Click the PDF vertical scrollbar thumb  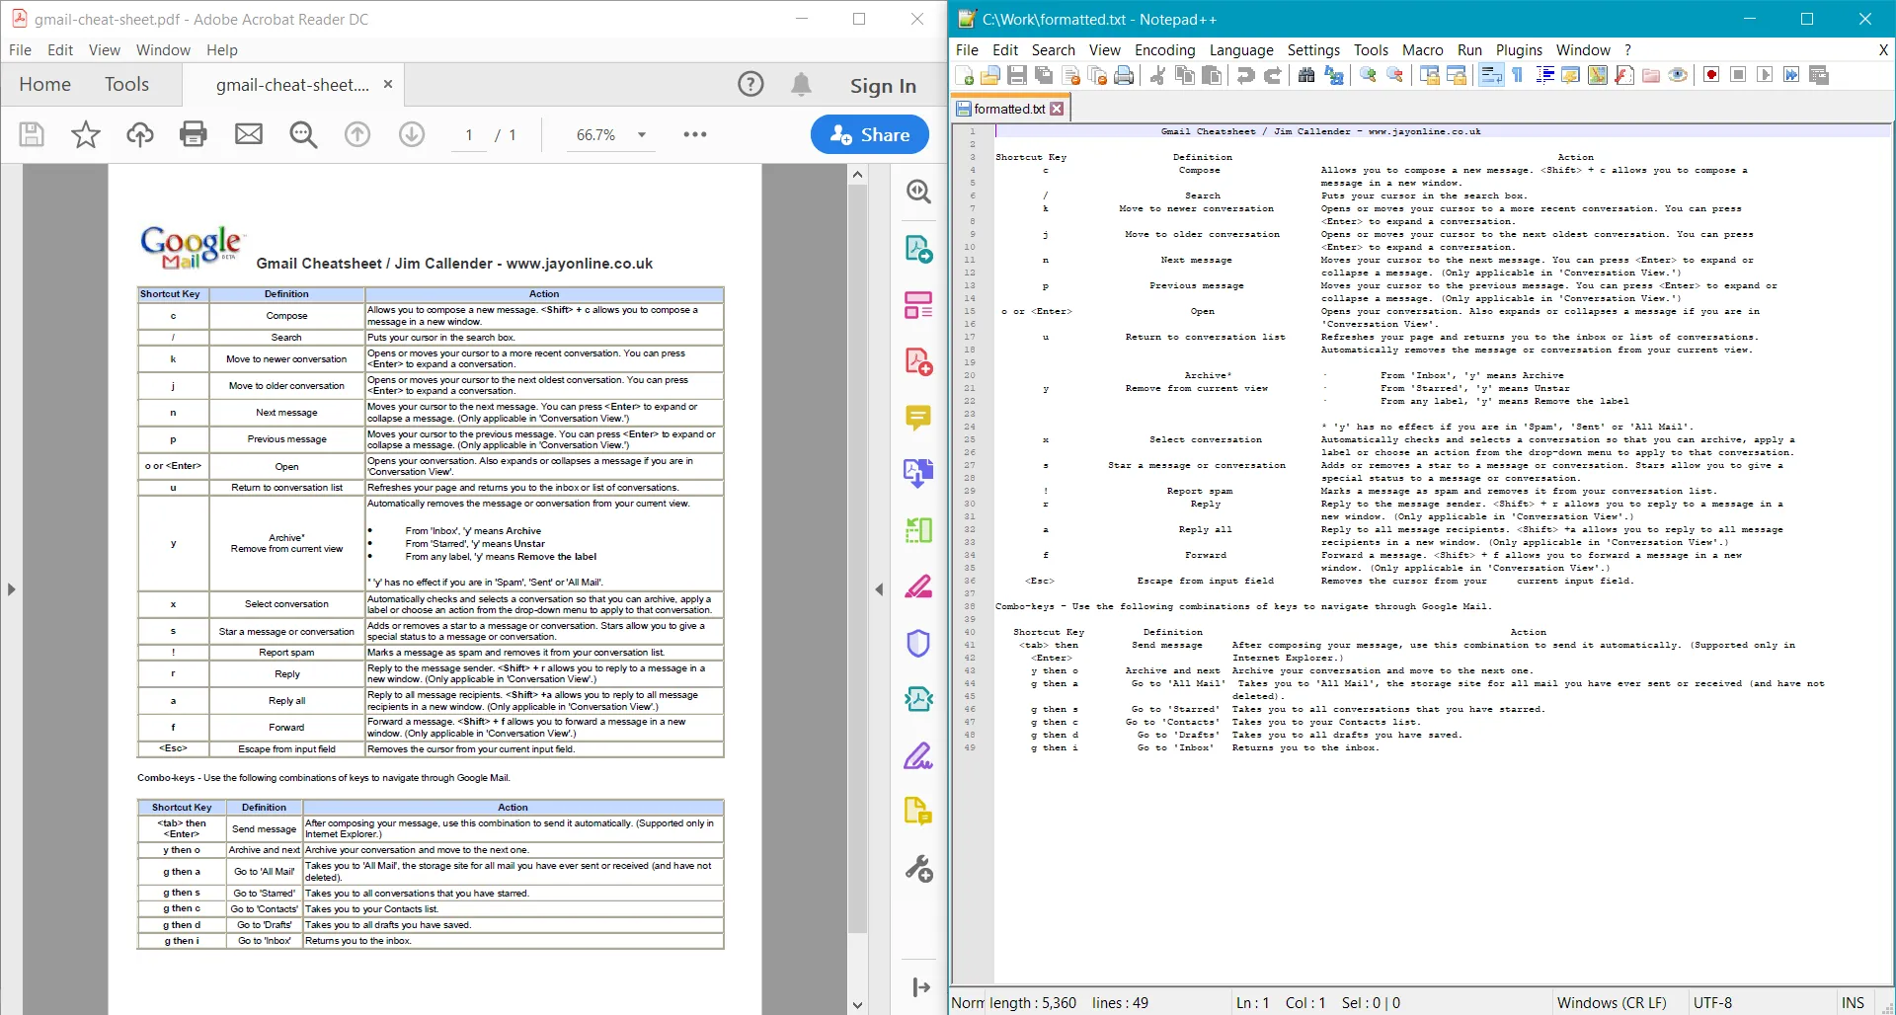(x=857, y=558)
